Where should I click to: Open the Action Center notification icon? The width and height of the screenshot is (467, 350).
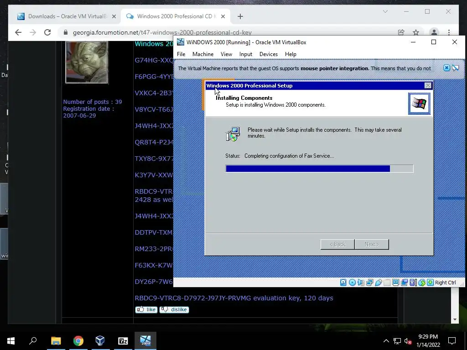pos(452,341)
